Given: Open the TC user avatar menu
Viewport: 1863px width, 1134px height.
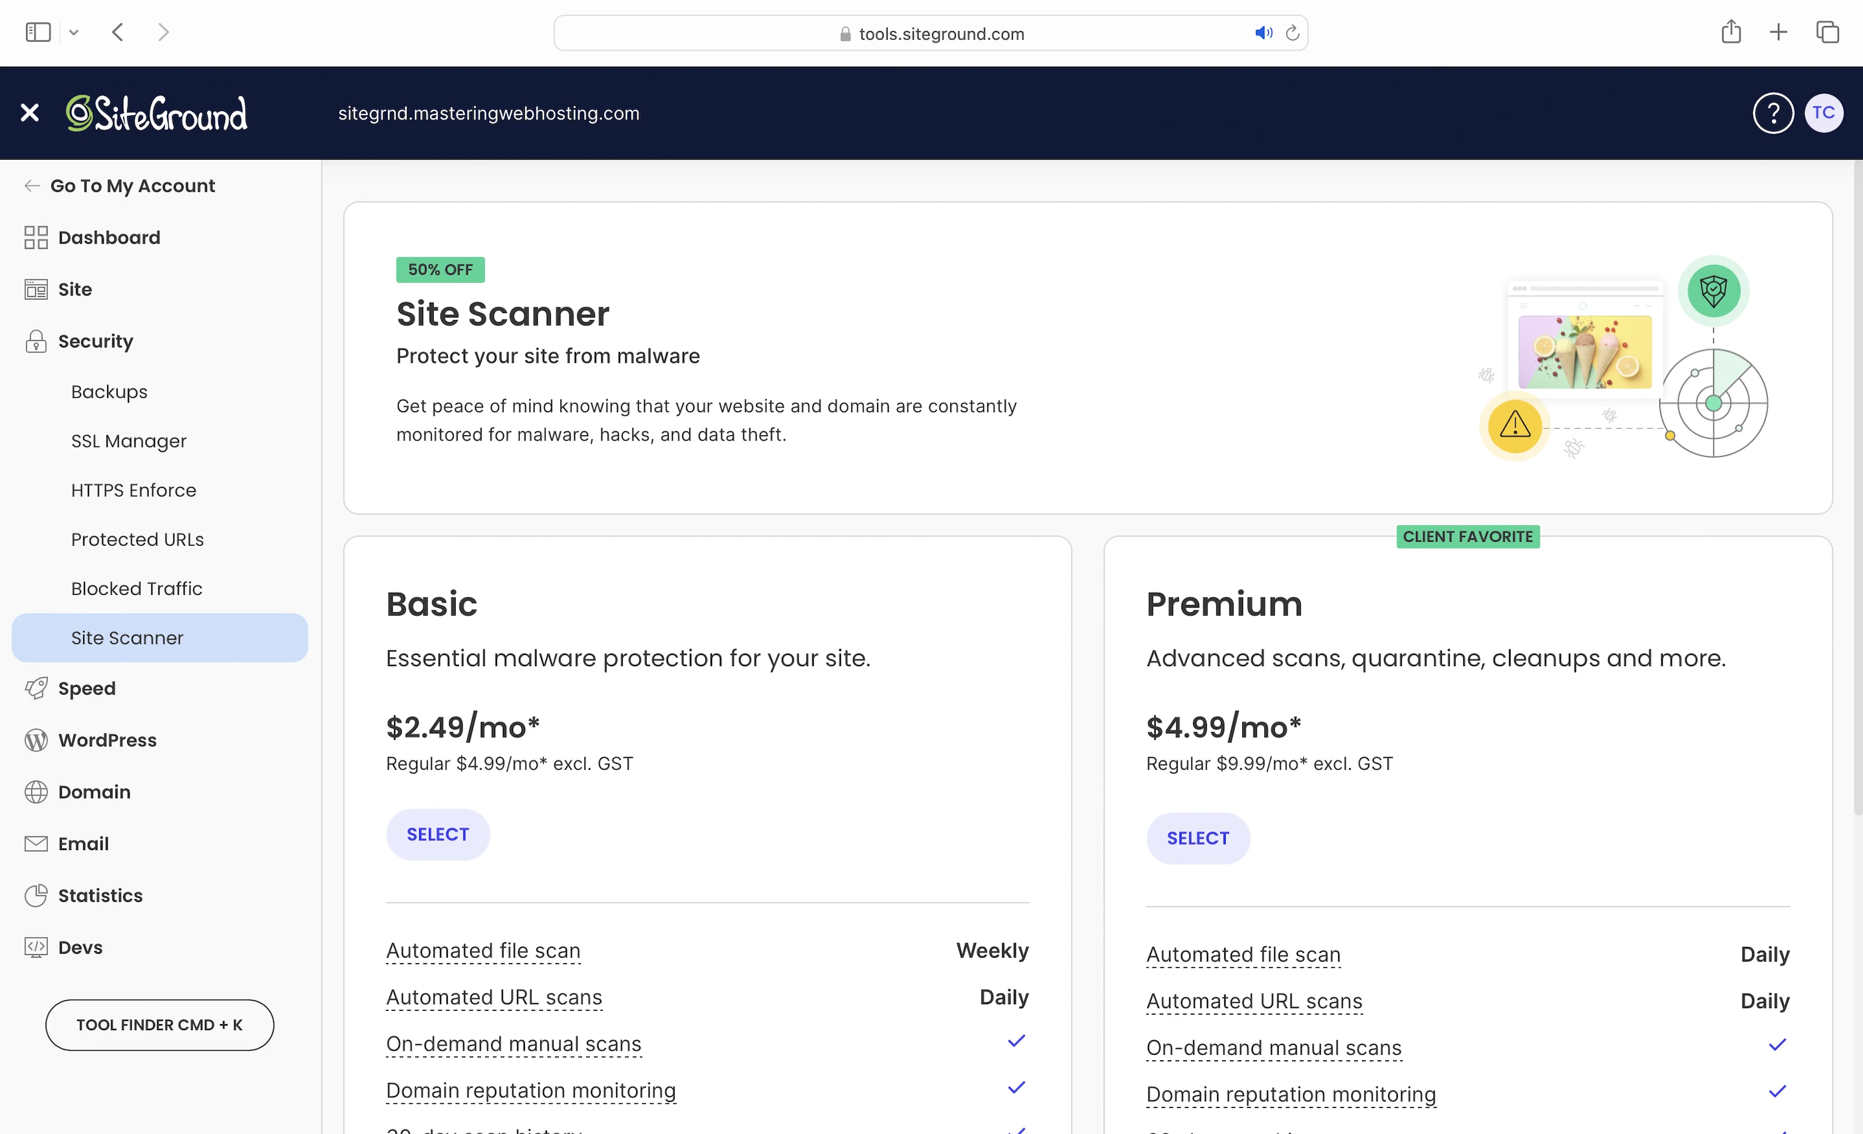Looking at the screenshot, I should pyautogui.click(x=1823, y=113).
